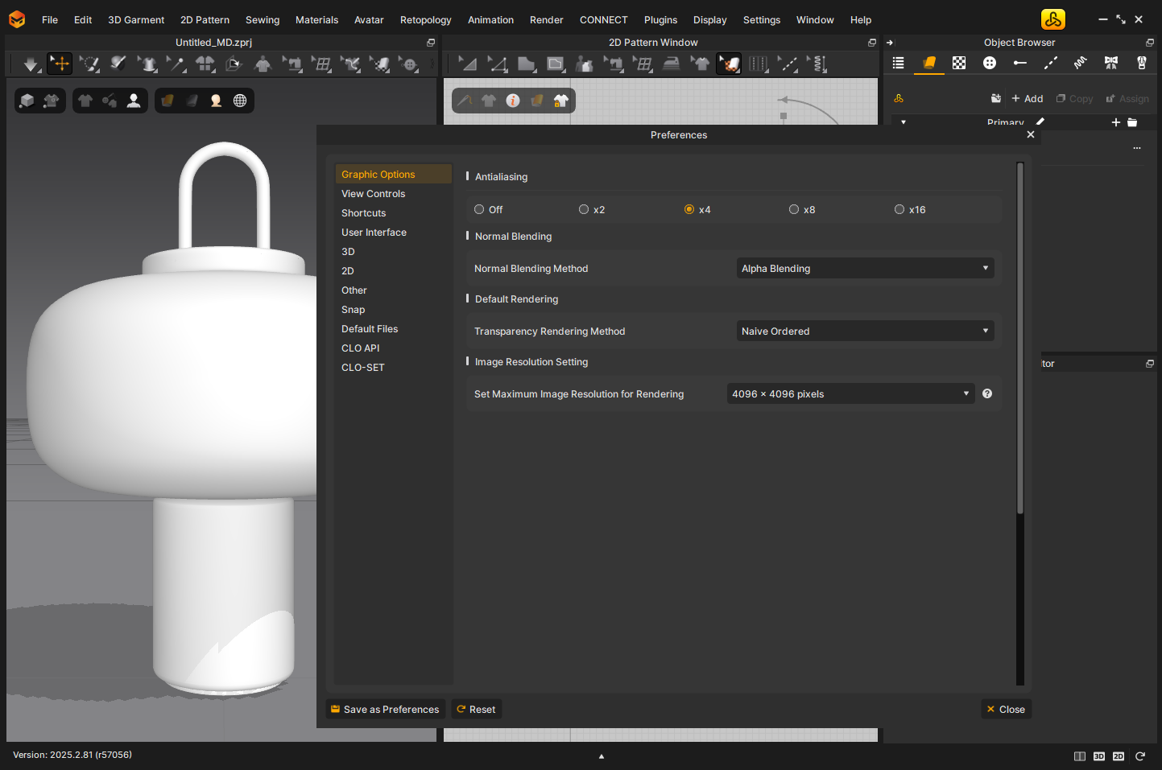1162x770 pixels.
Task: Click the iron tool in 2D toolbar
Action: (671, 64)
